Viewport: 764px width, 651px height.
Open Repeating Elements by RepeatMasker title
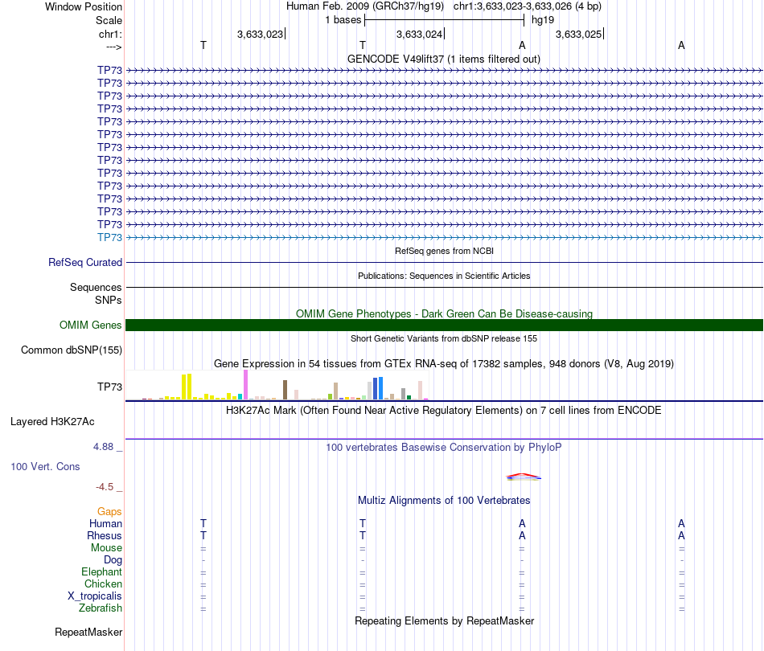coord(444,621)
